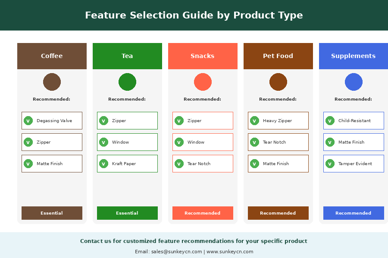Click the Essential button under Coffee
388x258 pixels.
52,213
